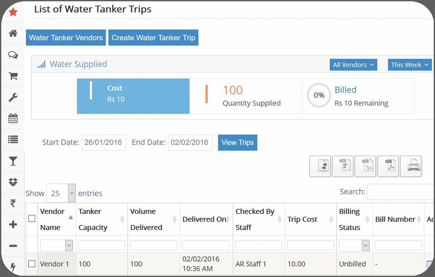This screenshot has height=277, width=435.
Task: Open the Billing Status filter dropdown
Action: (354, 245)
